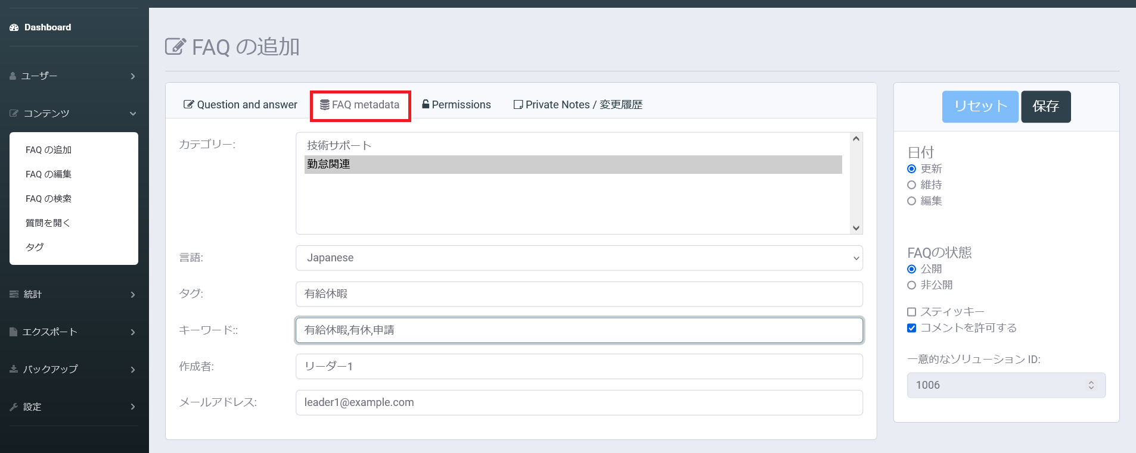Open FAQ の追加 in sidebar submenu
Screen dimensions: 1136x453
click(x=48, y=150)
